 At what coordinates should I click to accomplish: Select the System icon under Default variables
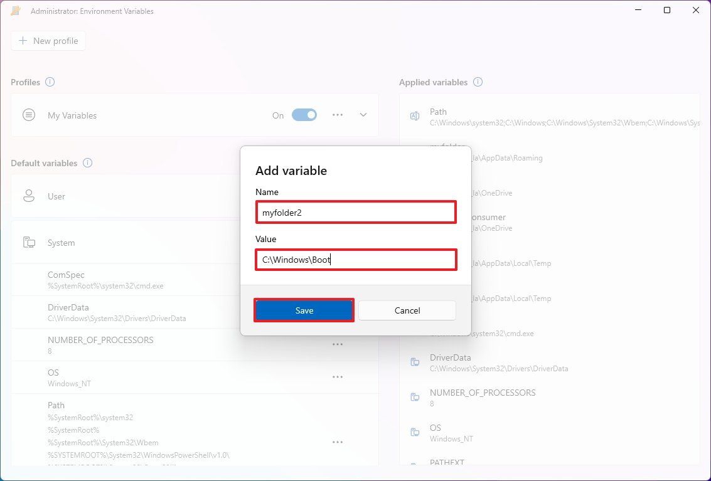point(28,243)
